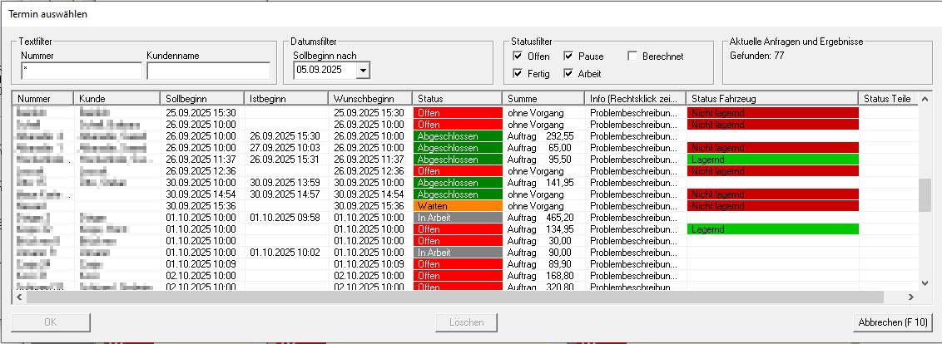
Task: Enable the Berechnet status filter
Action: coord(633,57)
